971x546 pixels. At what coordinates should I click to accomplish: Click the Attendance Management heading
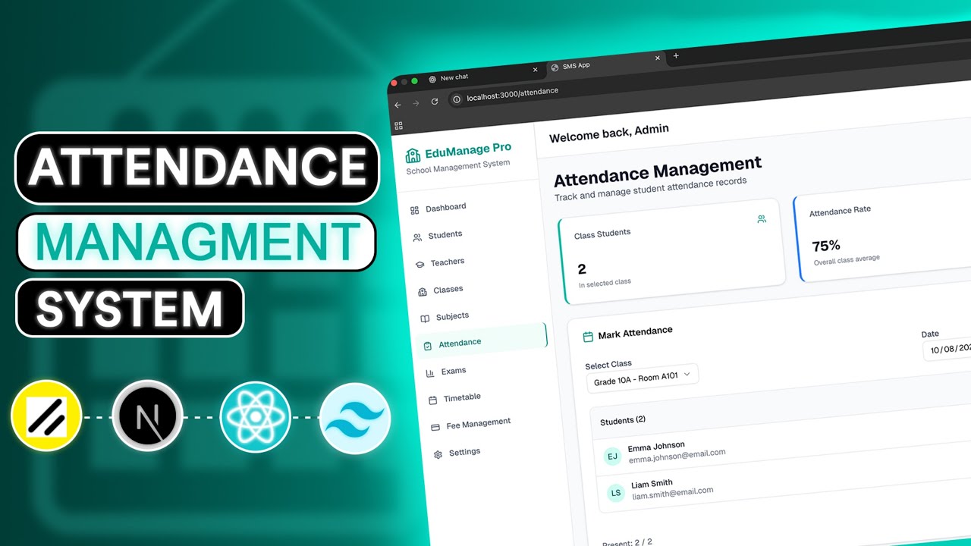658,171
